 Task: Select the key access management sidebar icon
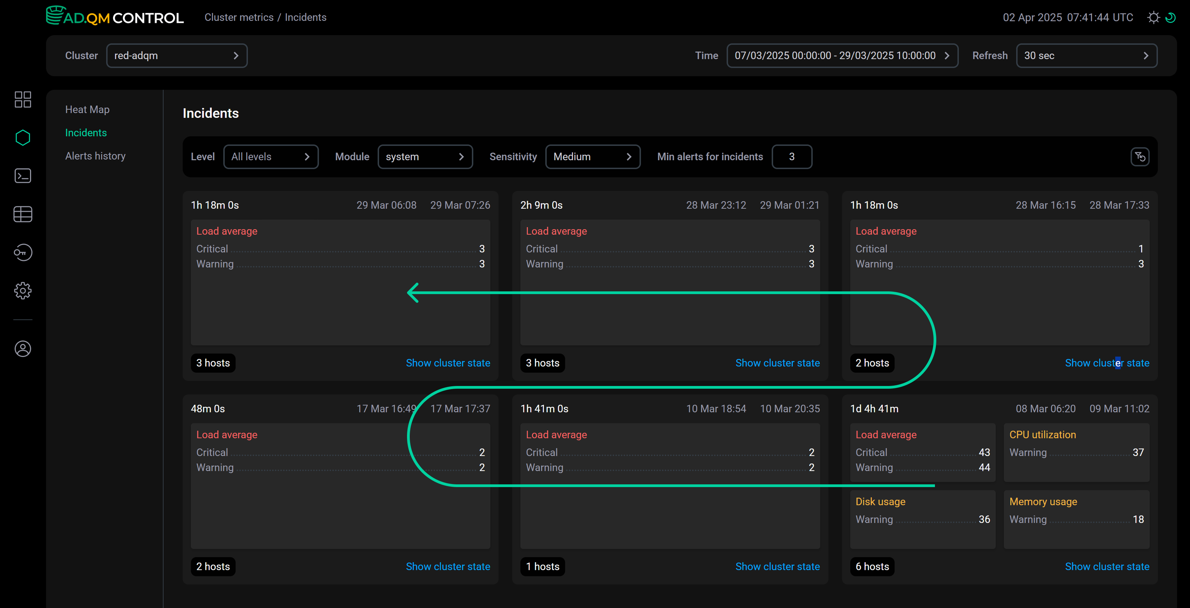(x=23, y=252)
